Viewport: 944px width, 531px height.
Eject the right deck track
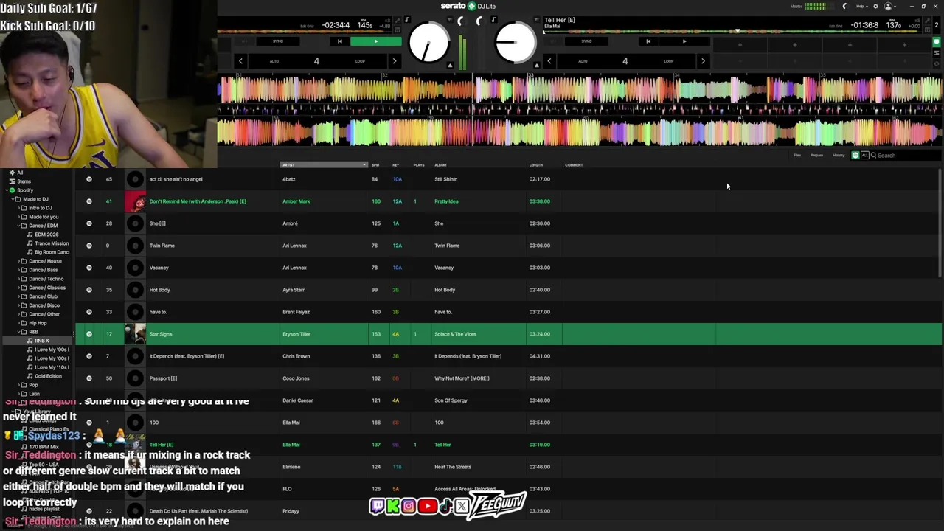(x=536, y=66)
